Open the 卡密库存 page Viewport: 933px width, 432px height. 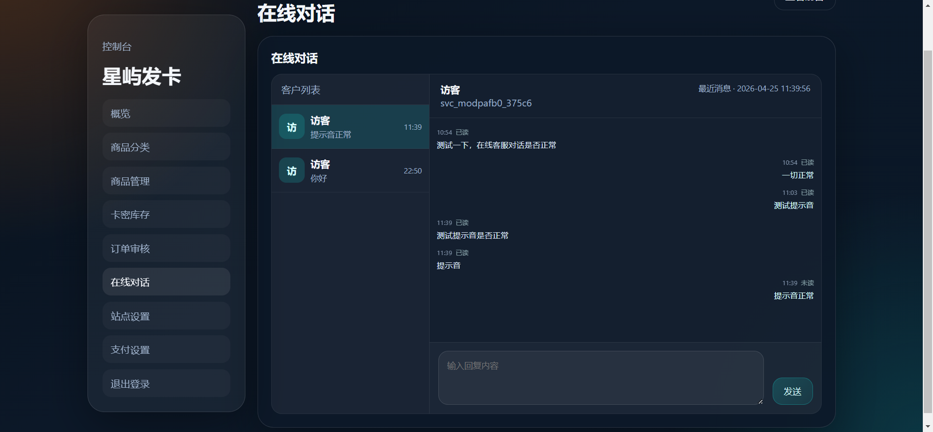(x=166, y=214)
